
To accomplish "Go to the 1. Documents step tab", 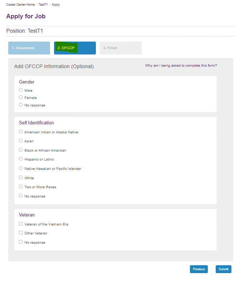I will (29, 48).
